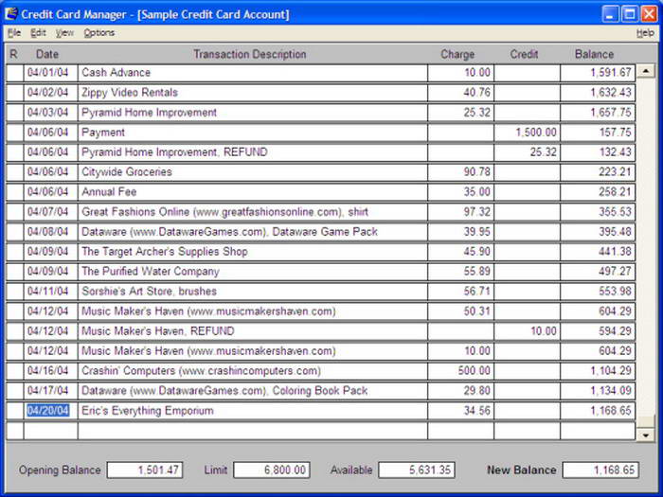Select the highlighted date 04/20/04

(47, 410)
